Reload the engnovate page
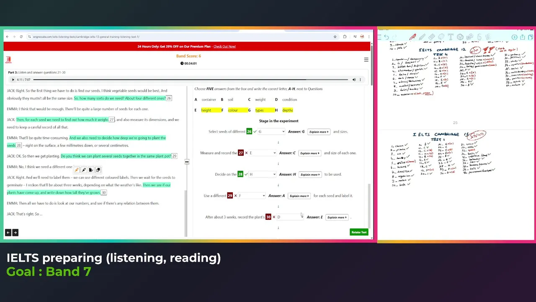This screenshot has height=302, width=536. pyautogui.click(x=21, y=36)
